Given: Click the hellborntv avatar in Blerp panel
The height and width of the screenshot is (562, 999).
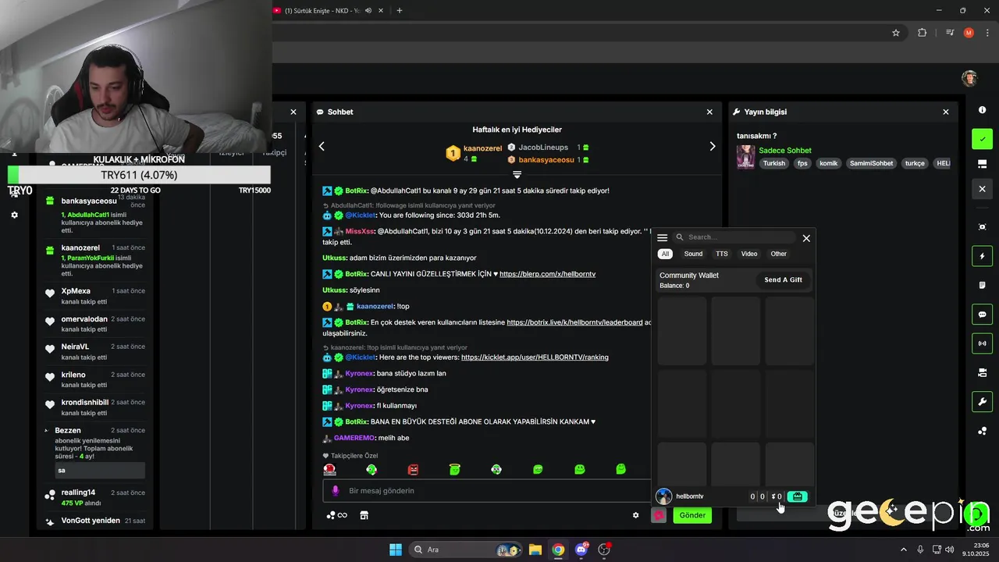Looking at the screenshot, I should (664, 496).
